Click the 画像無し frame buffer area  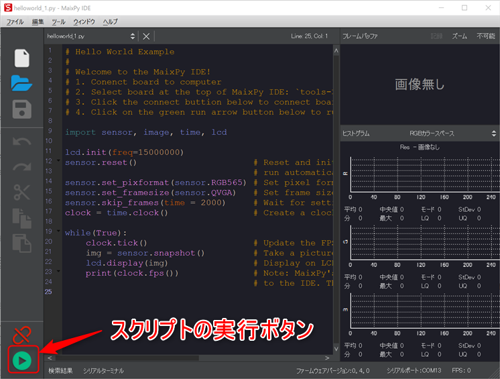coord(420,85)
